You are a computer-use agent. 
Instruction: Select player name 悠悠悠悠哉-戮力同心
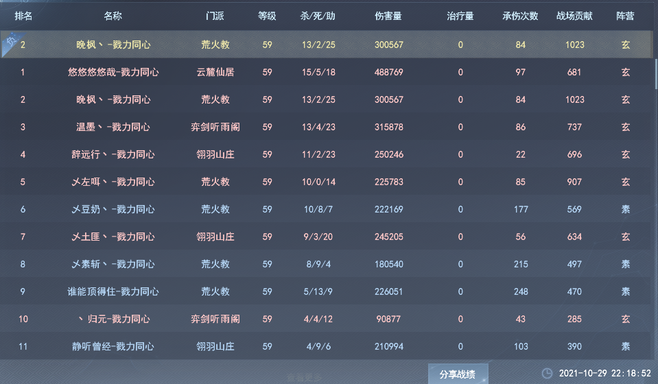pos(113,72)
